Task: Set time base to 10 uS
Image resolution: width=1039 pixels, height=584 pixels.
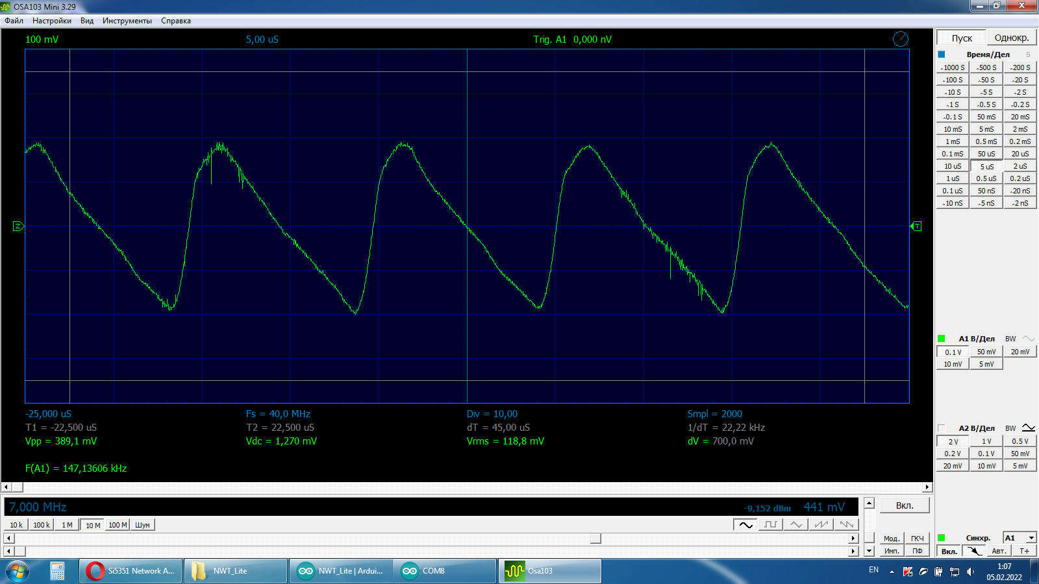Action: coord(953,166)
